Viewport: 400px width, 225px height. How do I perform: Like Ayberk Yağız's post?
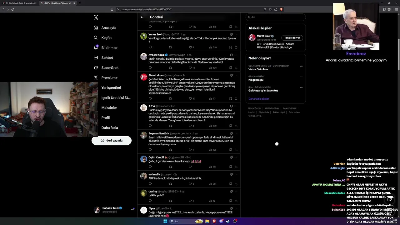click(x=190, y=68)
